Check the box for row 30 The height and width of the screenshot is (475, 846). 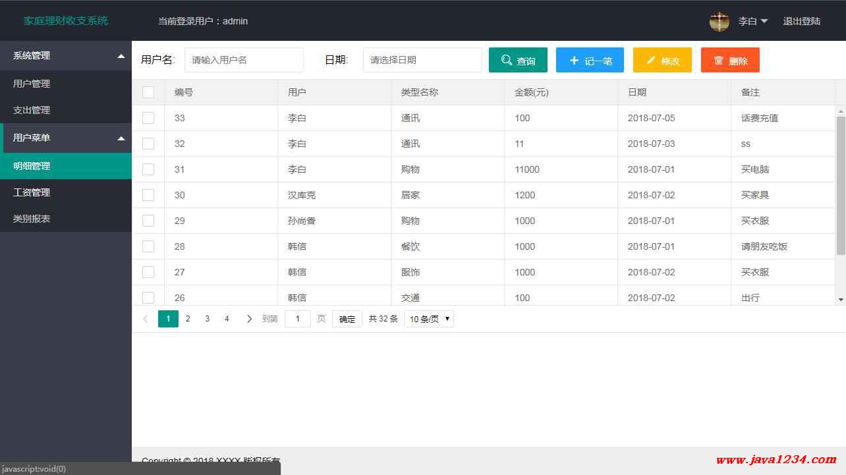(148, 195)
